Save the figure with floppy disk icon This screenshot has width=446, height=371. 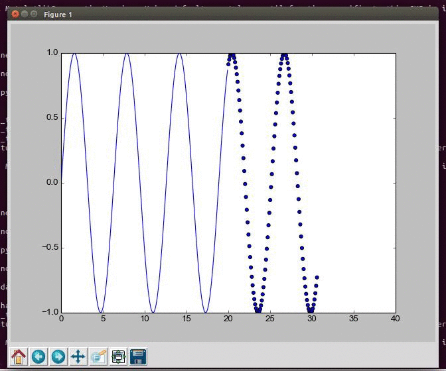(x=138, y=356)
